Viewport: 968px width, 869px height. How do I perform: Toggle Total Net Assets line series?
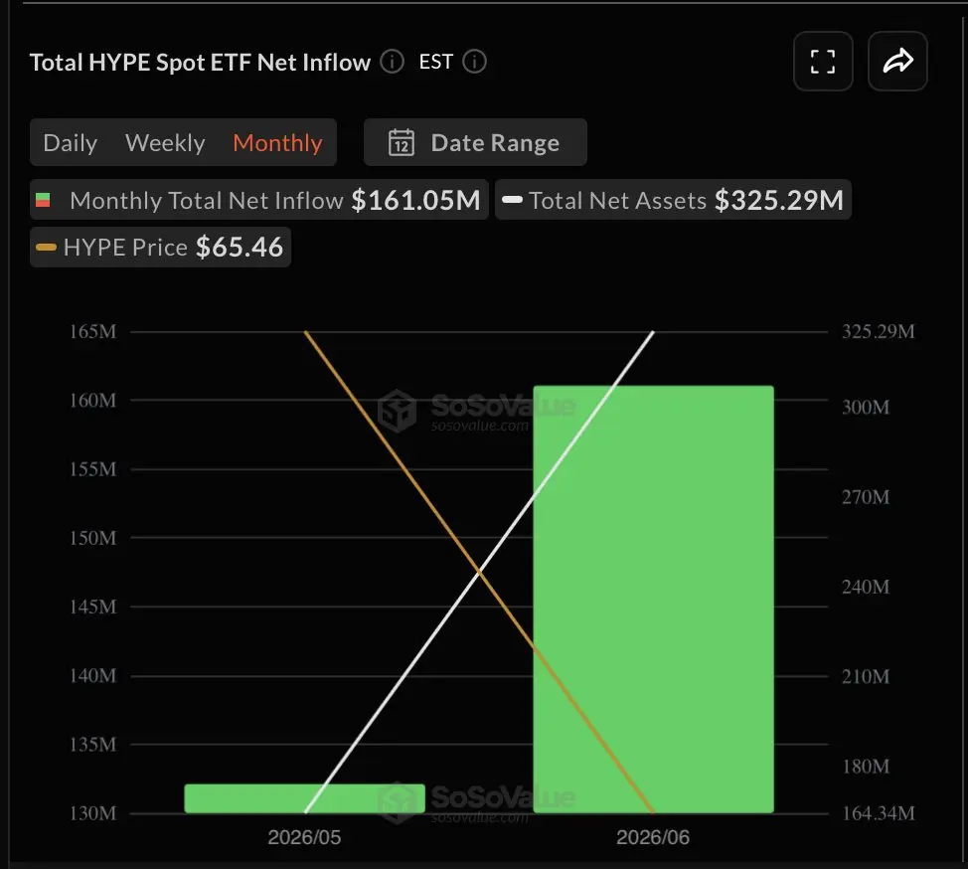(673, 200)
